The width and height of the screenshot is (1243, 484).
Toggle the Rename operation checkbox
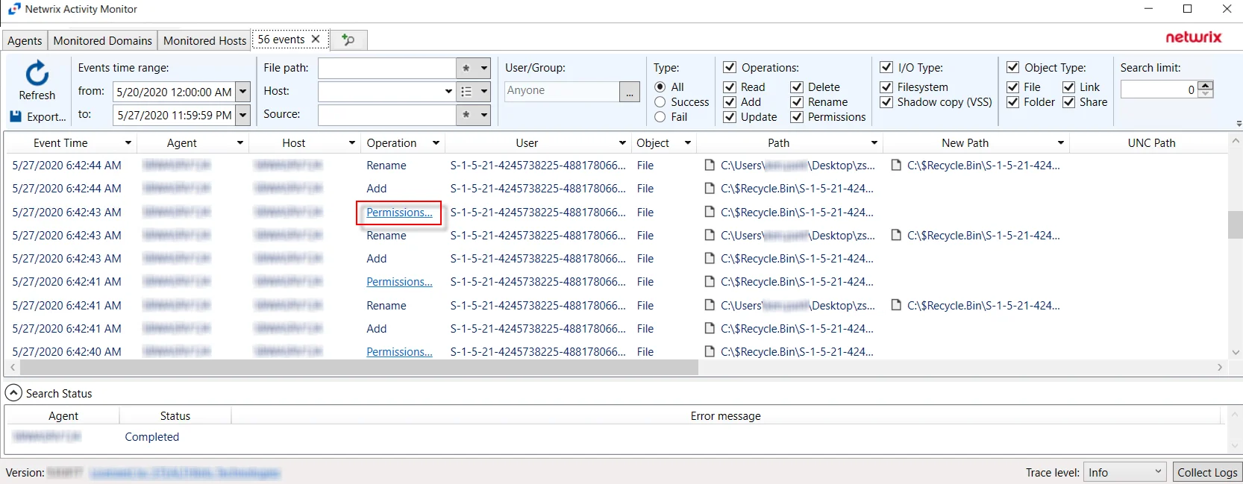coord(797,102)
